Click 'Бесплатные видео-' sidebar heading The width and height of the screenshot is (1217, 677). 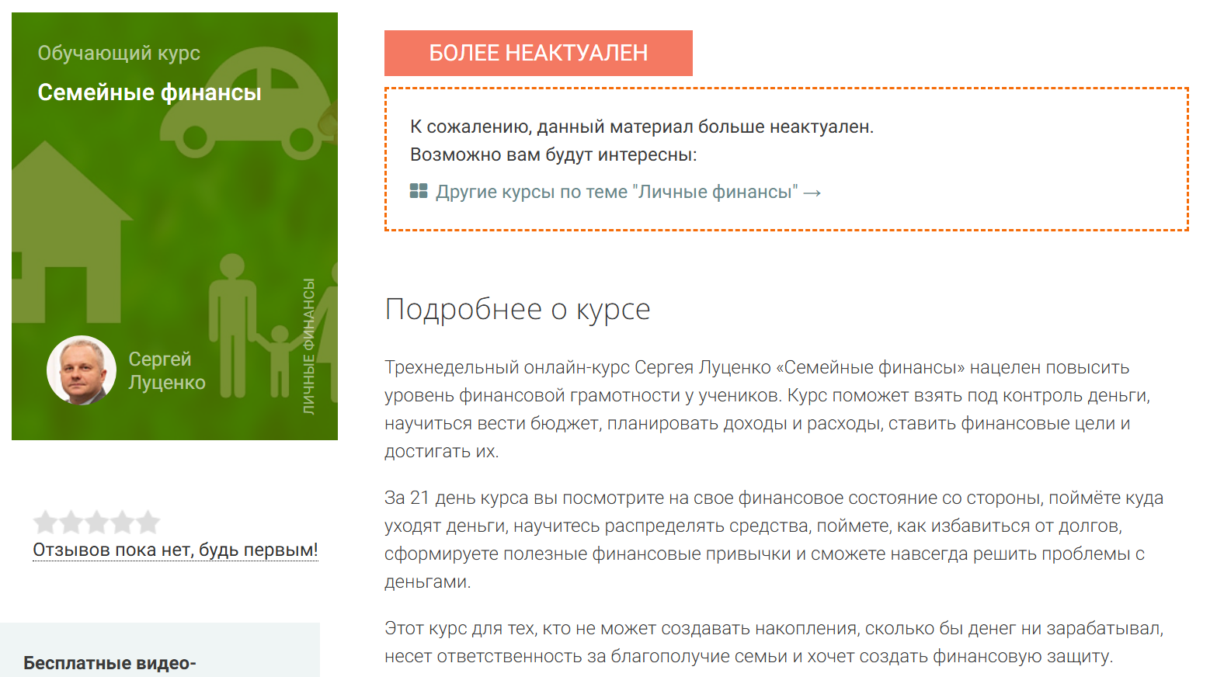click(x=110, y=663)
